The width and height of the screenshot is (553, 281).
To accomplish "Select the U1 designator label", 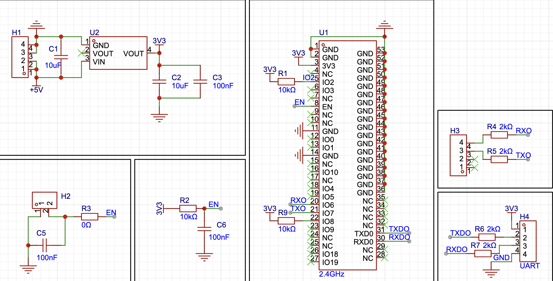I will [323, 32].
